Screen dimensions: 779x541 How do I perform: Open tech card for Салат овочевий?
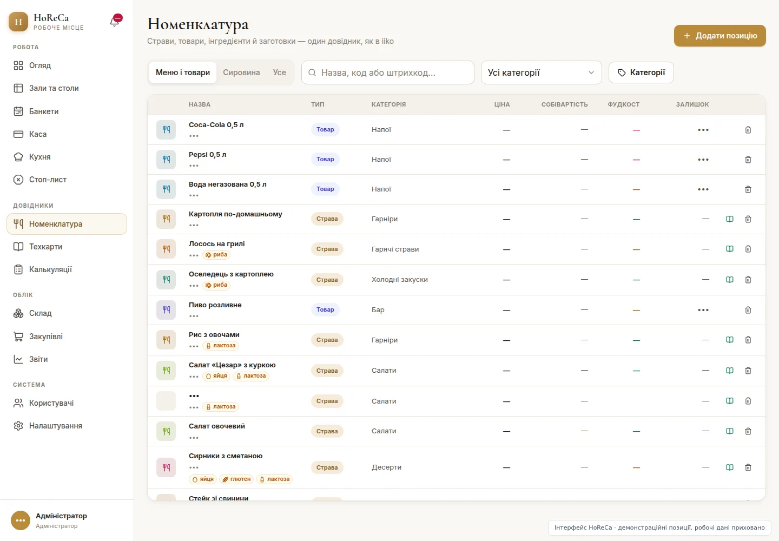click(730, 431)
